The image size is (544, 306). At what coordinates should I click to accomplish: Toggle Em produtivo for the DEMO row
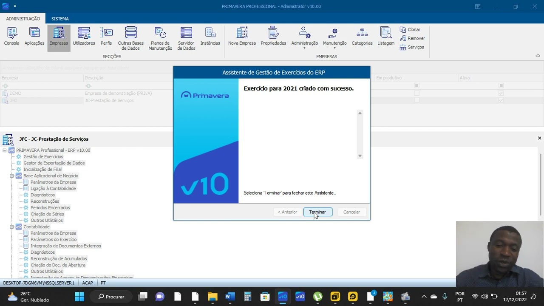click(x=417, y=93)
